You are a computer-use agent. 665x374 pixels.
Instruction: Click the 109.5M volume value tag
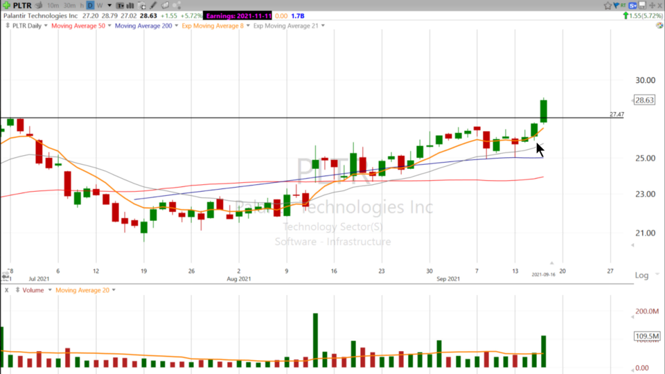pyautogui.click(x=647, y=337)
